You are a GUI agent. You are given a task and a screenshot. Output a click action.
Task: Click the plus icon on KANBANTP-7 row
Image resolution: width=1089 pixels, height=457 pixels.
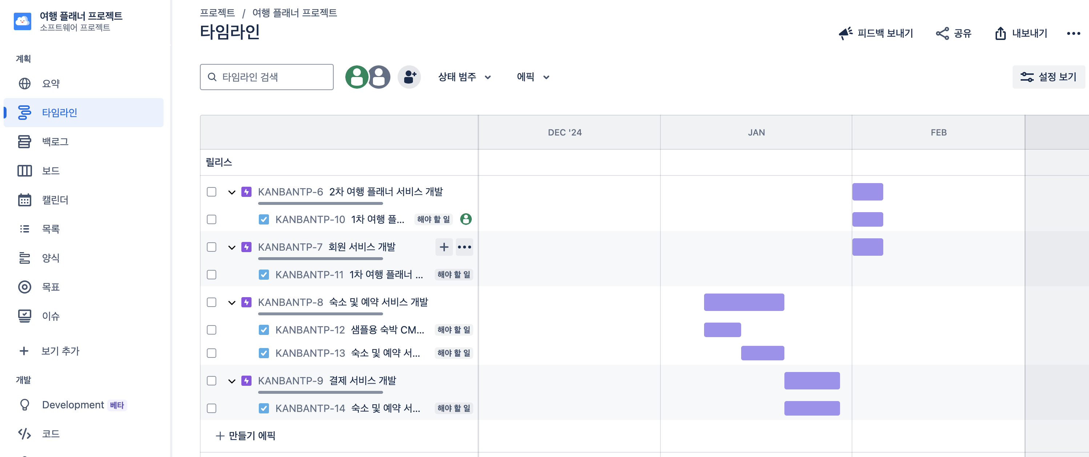444,247
